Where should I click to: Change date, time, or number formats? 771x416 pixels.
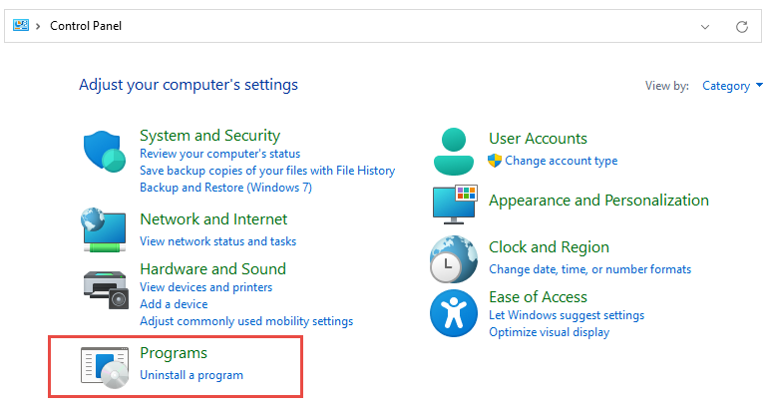tap(590, 269)
